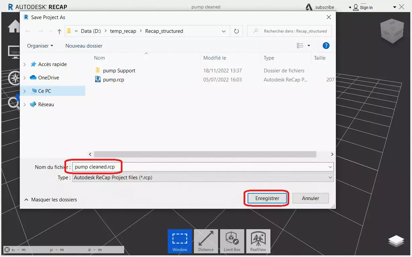Click the Enregistrer button
The height and width of the screenshot is (257, 412).
[267, 198]
